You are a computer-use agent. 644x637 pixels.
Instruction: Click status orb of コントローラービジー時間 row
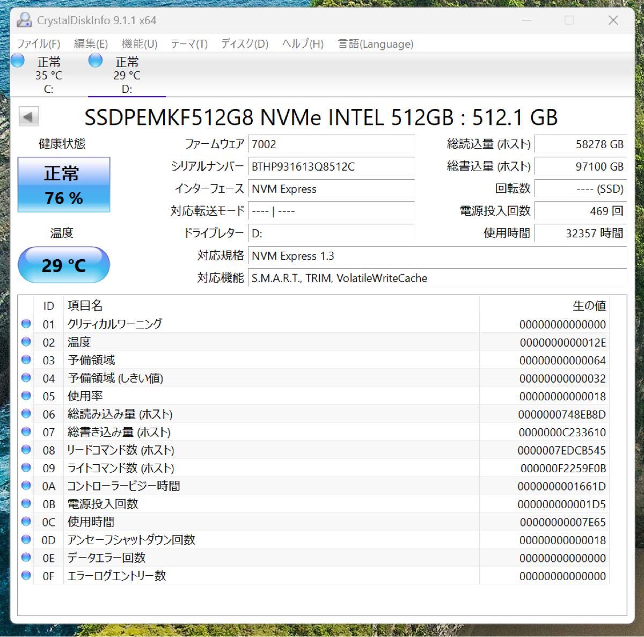click(x=26, y=486)
